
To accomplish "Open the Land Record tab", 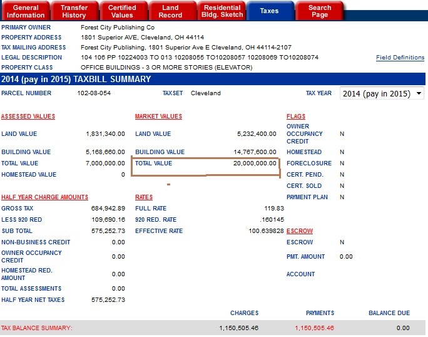I will 170,11.
